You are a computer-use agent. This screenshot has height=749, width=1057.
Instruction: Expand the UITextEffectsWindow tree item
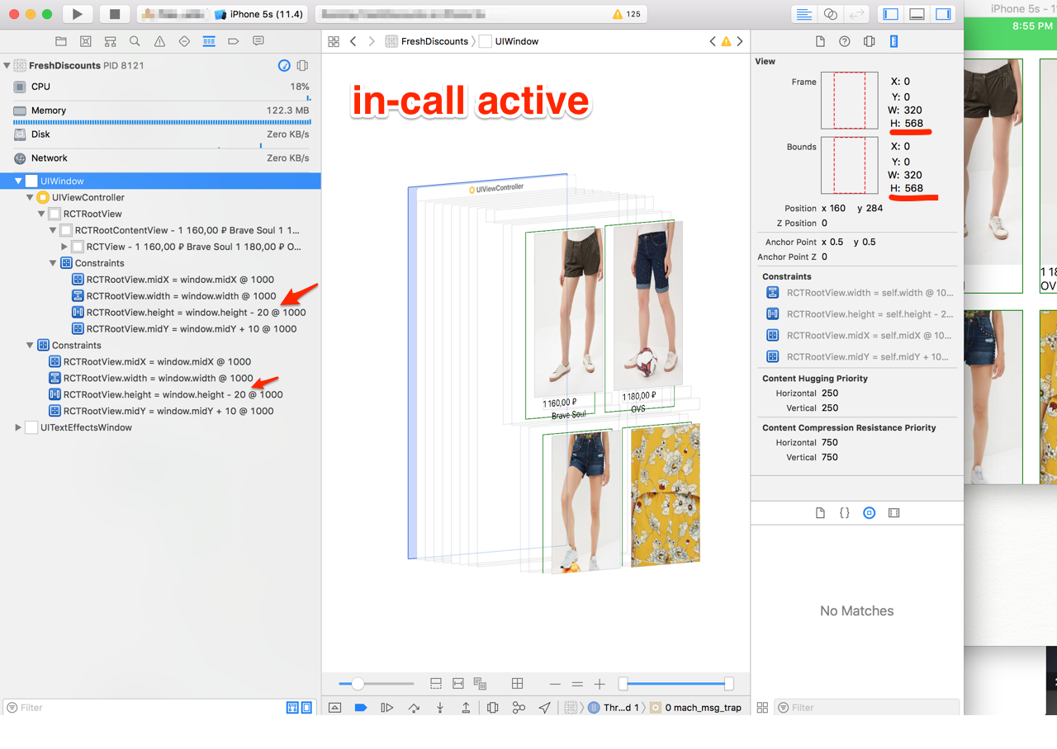(18, 427)
